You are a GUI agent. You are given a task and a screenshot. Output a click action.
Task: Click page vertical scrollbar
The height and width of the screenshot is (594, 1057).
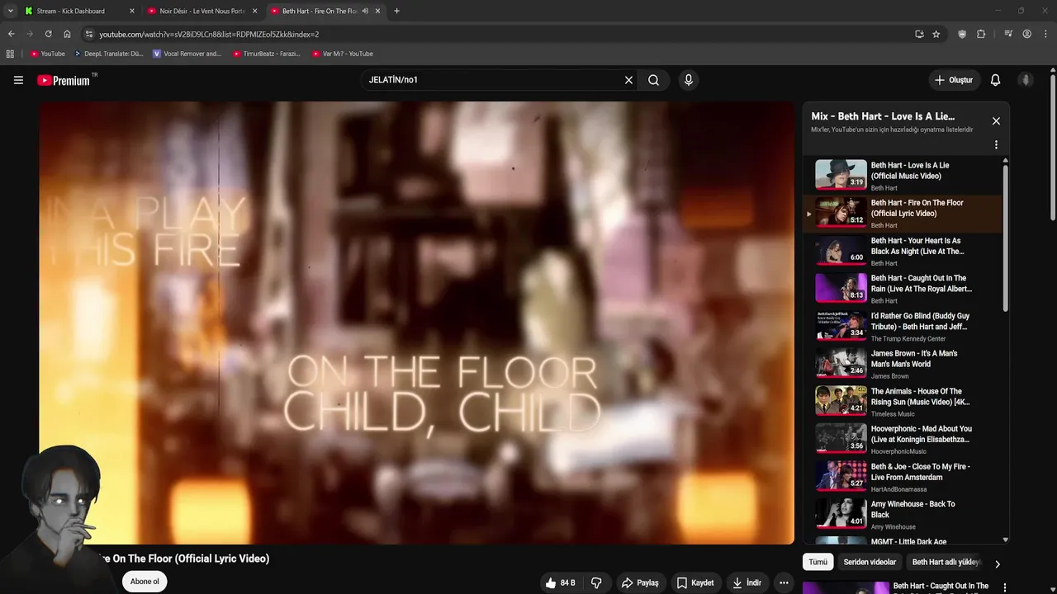click(x=1053, y=148)
